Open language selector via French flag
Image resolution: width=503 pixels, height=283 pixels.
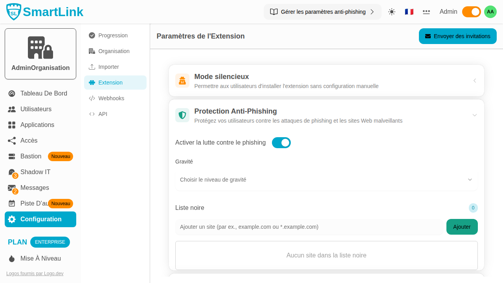click(x=409, y=12)
